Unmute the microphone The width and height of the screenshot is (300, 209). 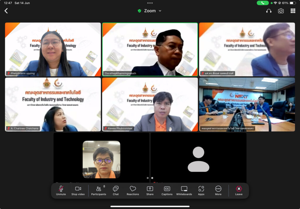[x=61, y=191]
